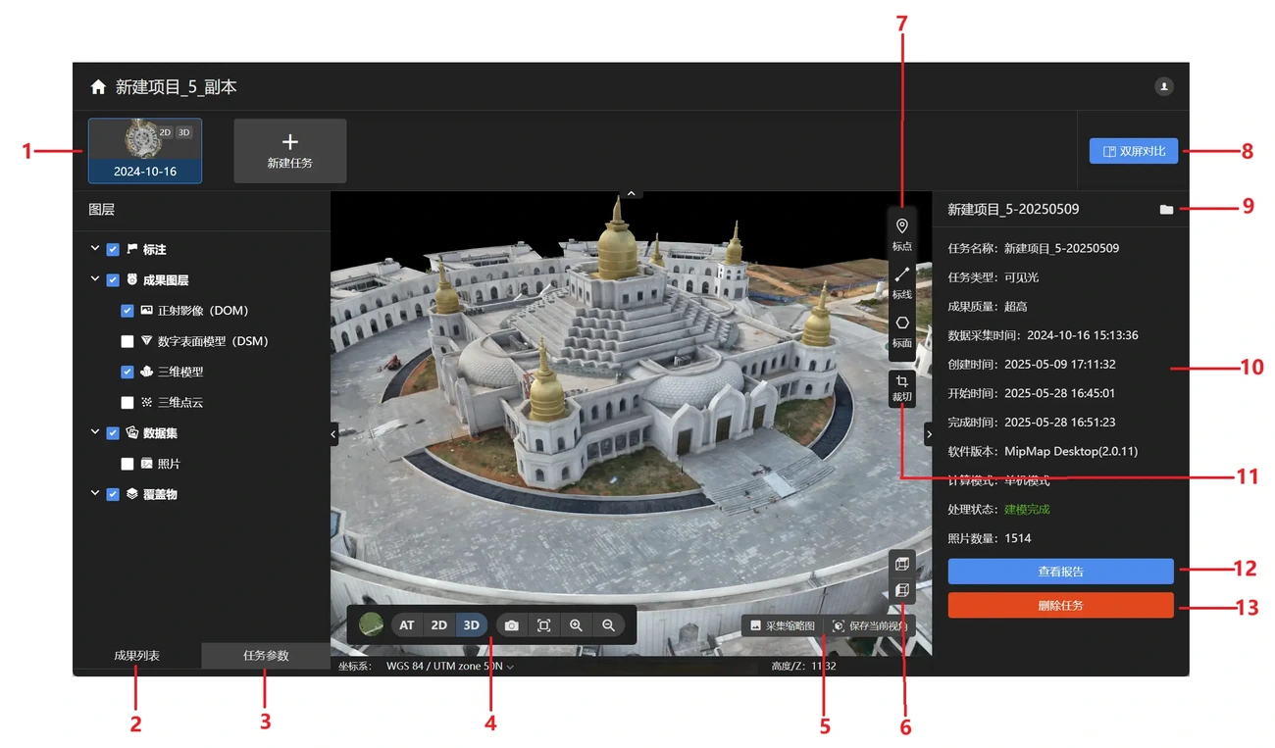Click the 查看报告 button

[x=1060, y=572]
